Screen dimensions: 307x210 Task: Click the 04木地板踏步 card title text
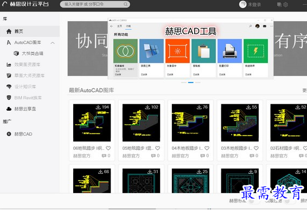click(x=187, y=148)
